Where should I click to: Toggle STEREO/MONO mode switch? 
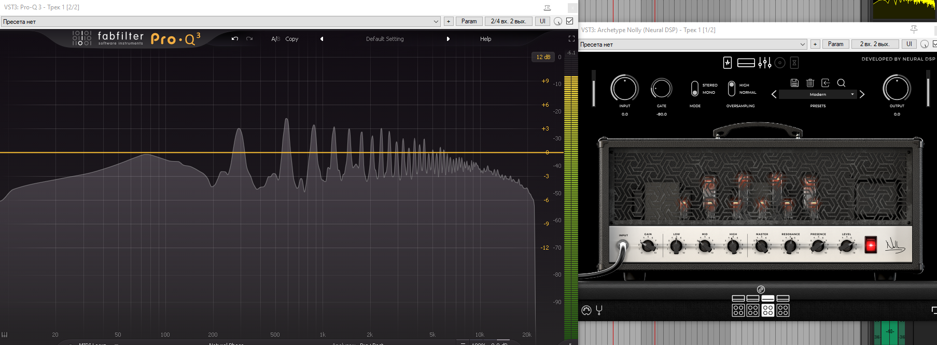(x=695, y=89)
